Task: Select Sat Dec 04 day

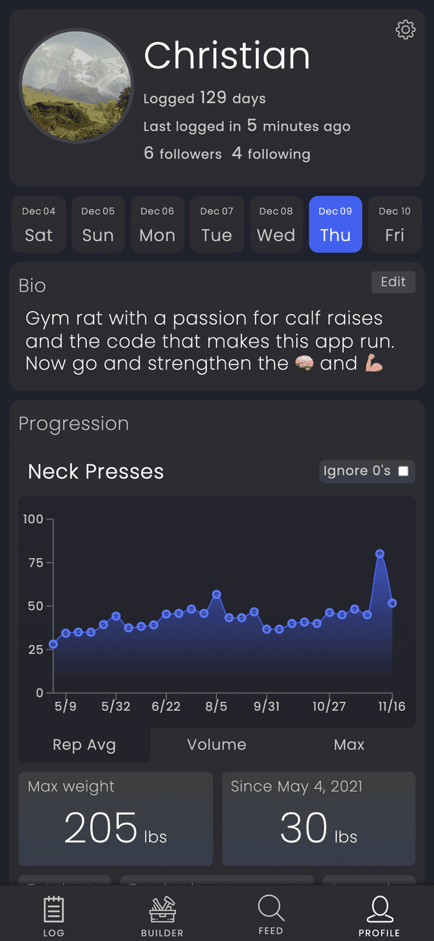Action: click(x=39, y=225)
